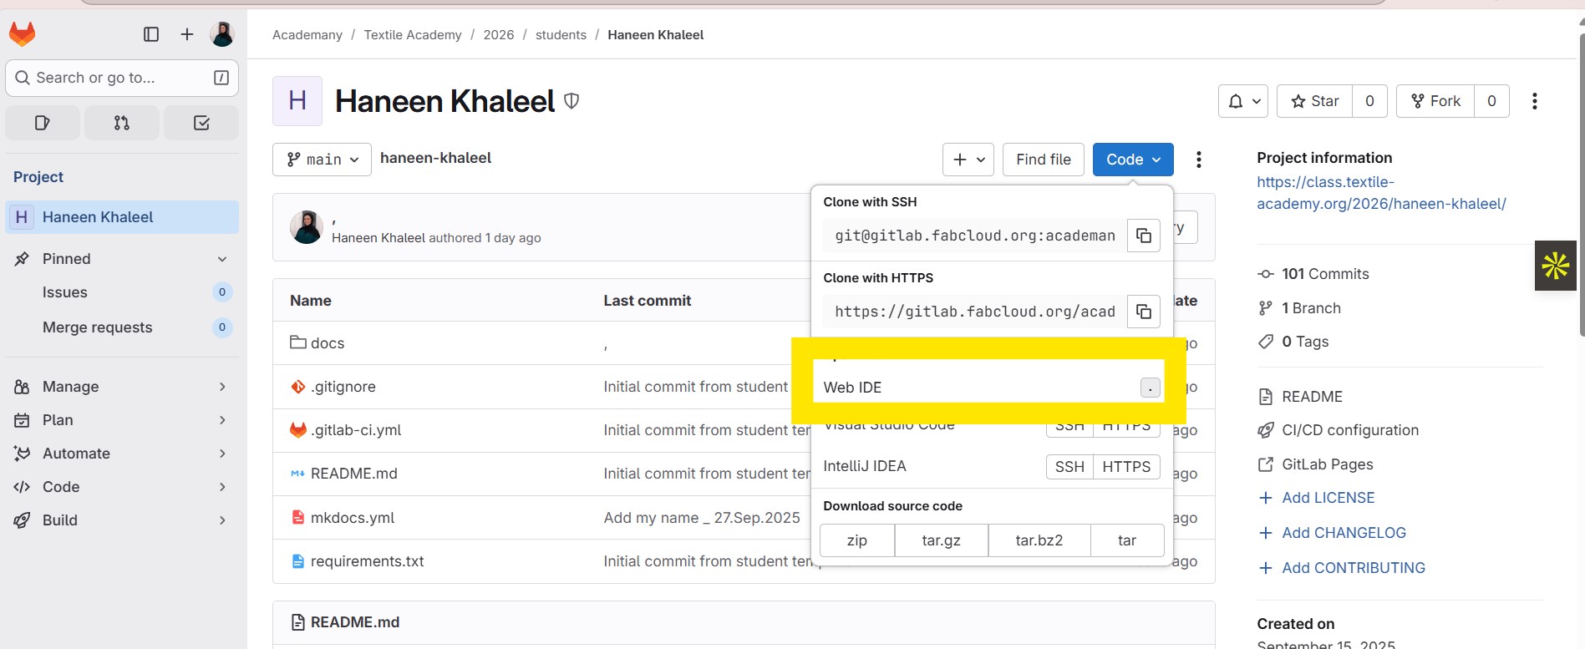Choose SSH for IntelliJ IDEA

[1069, 467]
